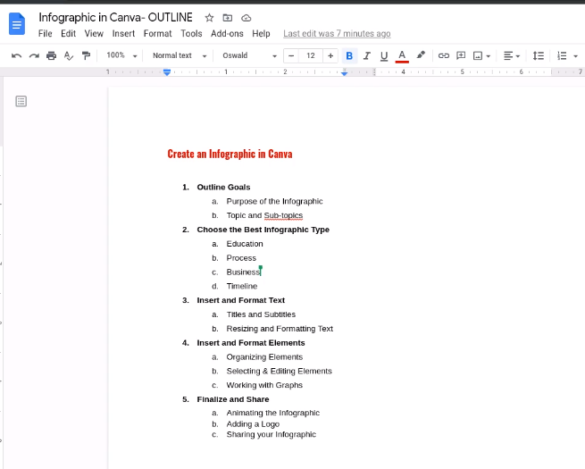Click the Business list item
585x469 pixels.
point(243,272)
